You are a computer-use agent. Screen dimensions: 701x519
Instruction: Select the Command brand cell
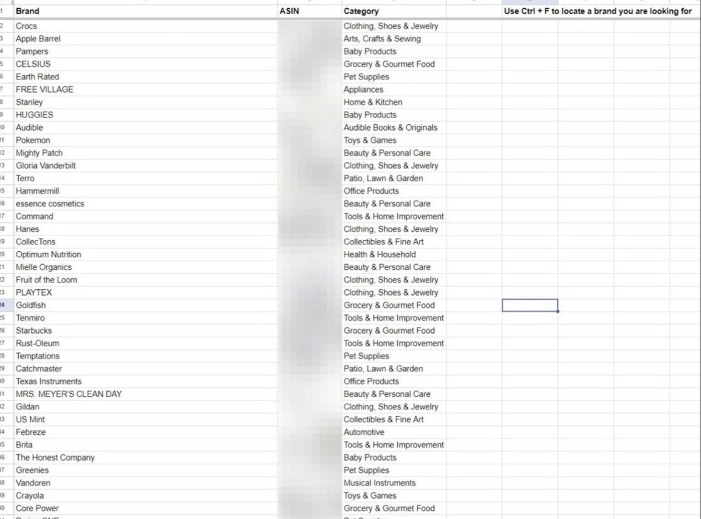click(x=144, y=216)
